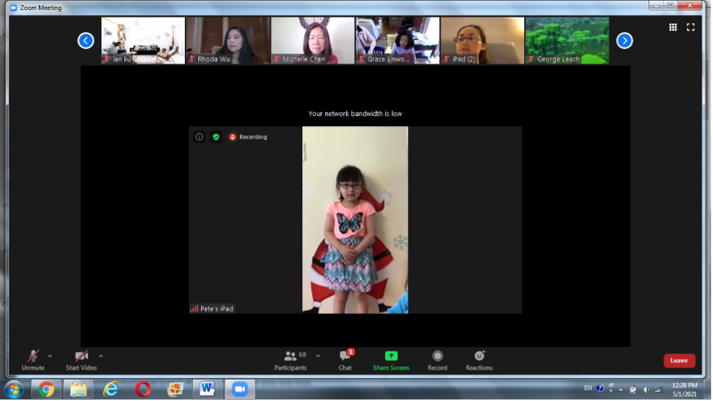Show next participants with right arrow

tap(625, 40)
